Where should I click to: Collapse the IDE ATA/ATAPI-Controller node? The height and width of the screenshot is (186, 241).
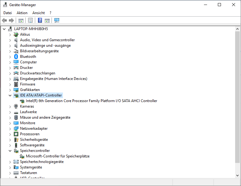[10, 95]
